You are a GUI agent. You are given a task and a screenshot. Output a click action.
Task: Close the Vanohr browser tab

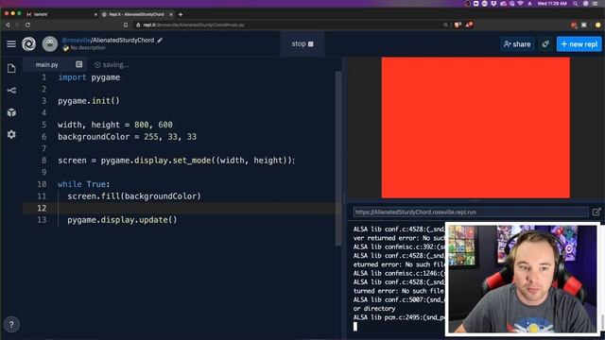(x=95, y=14)
